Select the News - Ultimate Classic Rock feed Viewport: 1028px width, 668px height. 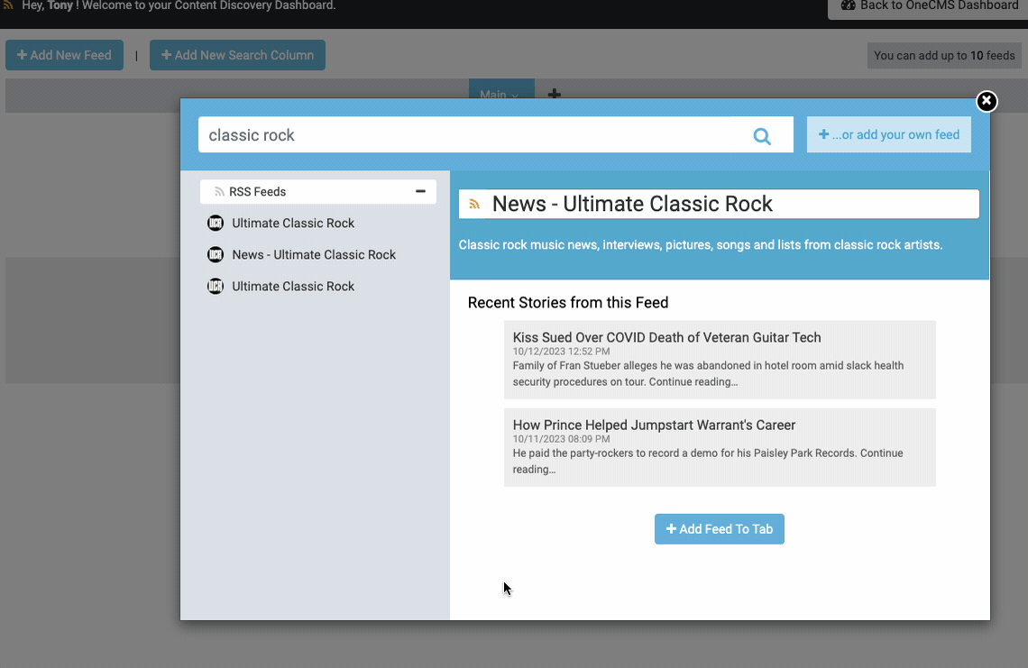pos(301,254)
